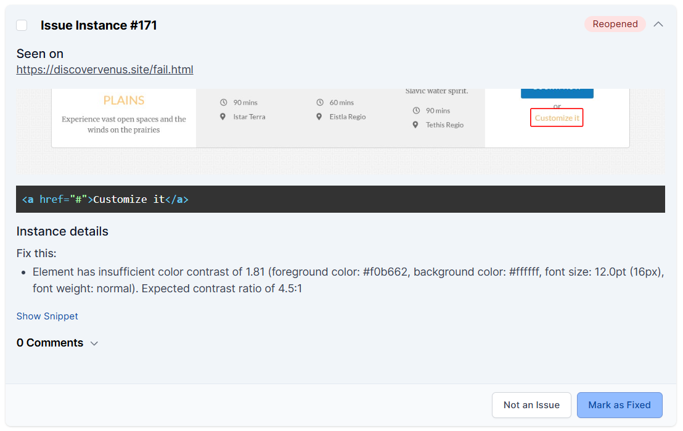Click the blue button above Customize it

[557, 92]
